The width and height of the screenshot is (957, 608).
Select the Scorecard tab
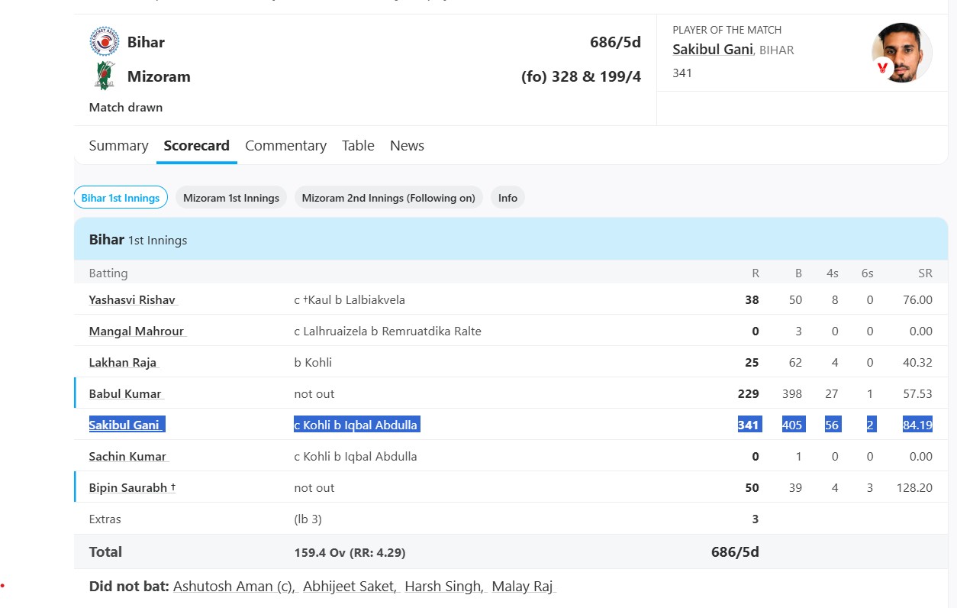point(197,145)
